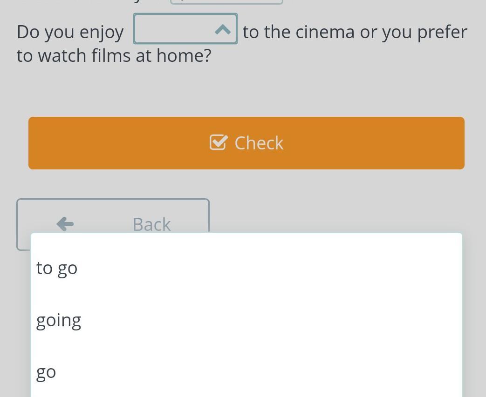The width and height of the screenshot is (486, 397).
Task: Click blank space right of 'go' option
Action: [257, 372]
